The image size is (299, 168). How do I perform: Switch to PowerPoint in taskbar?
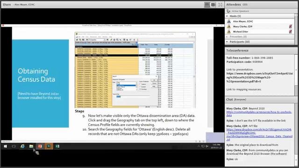tap(40, 146)
